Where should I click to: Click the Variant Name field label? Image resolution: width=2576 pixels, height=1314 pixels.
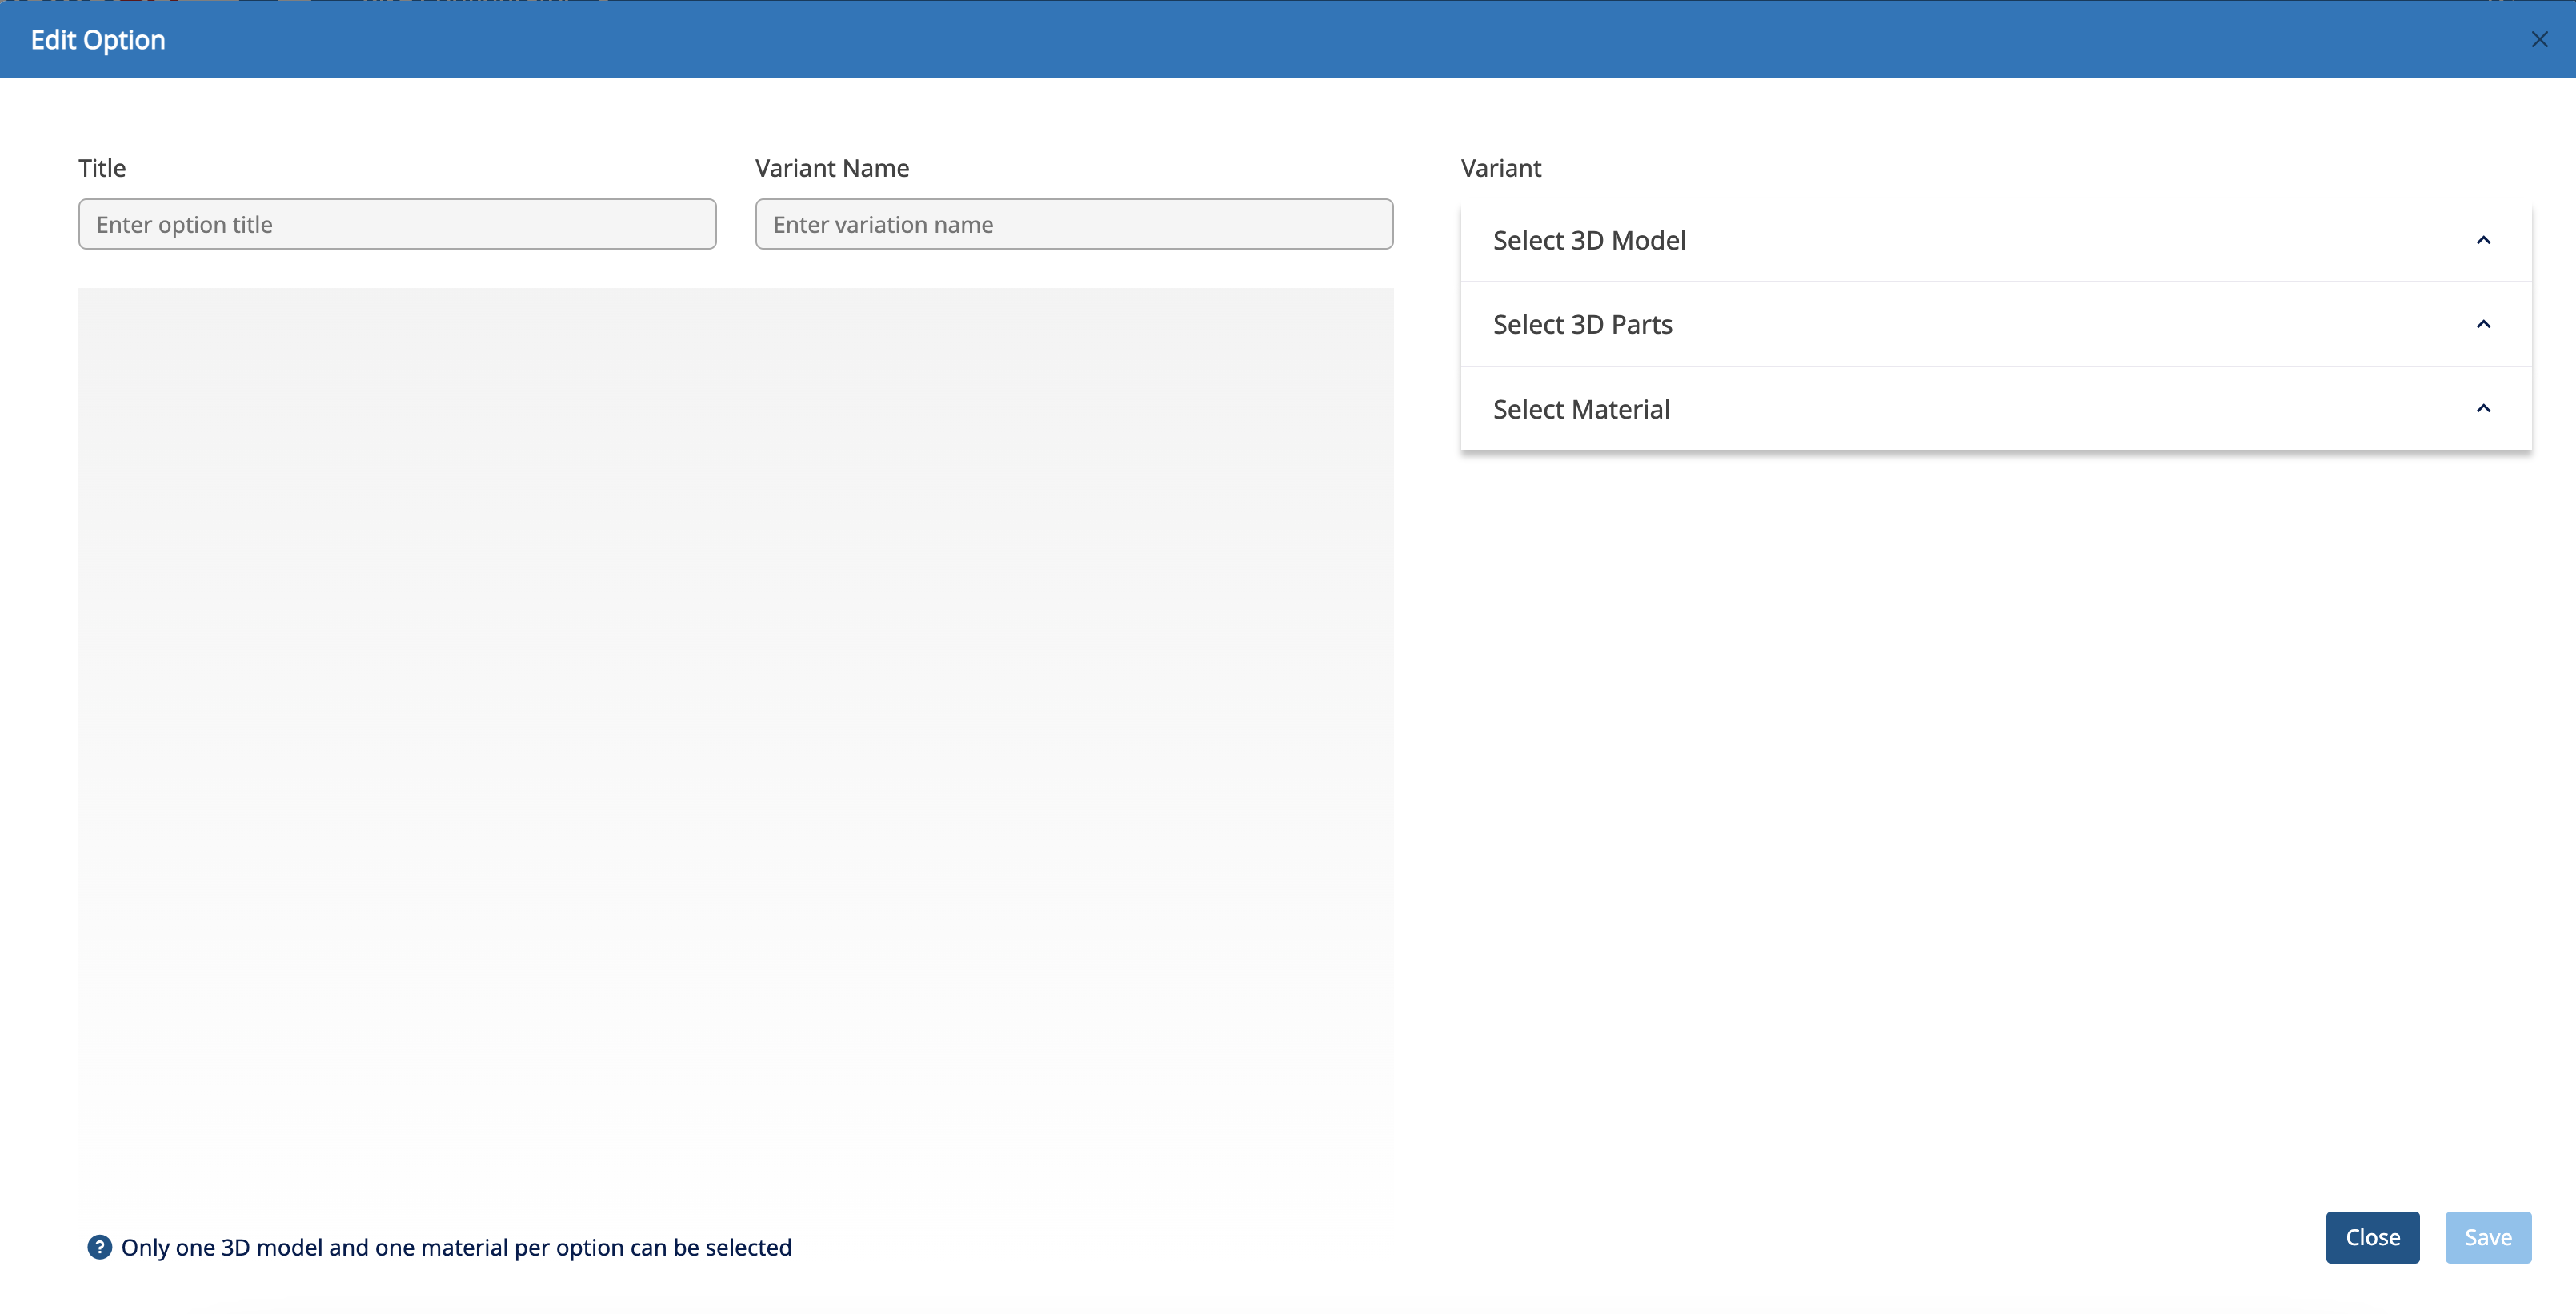[832, 168]
